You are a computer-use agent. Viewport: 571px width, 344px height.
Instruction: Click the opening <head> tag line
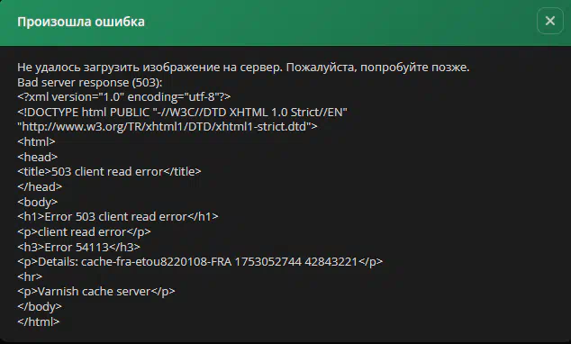(37, 157)
